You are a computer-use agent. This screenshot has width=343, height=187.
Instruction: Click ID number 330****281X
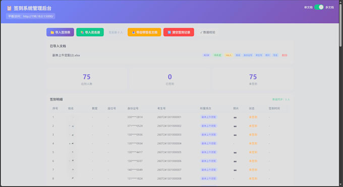coord(135,117)
